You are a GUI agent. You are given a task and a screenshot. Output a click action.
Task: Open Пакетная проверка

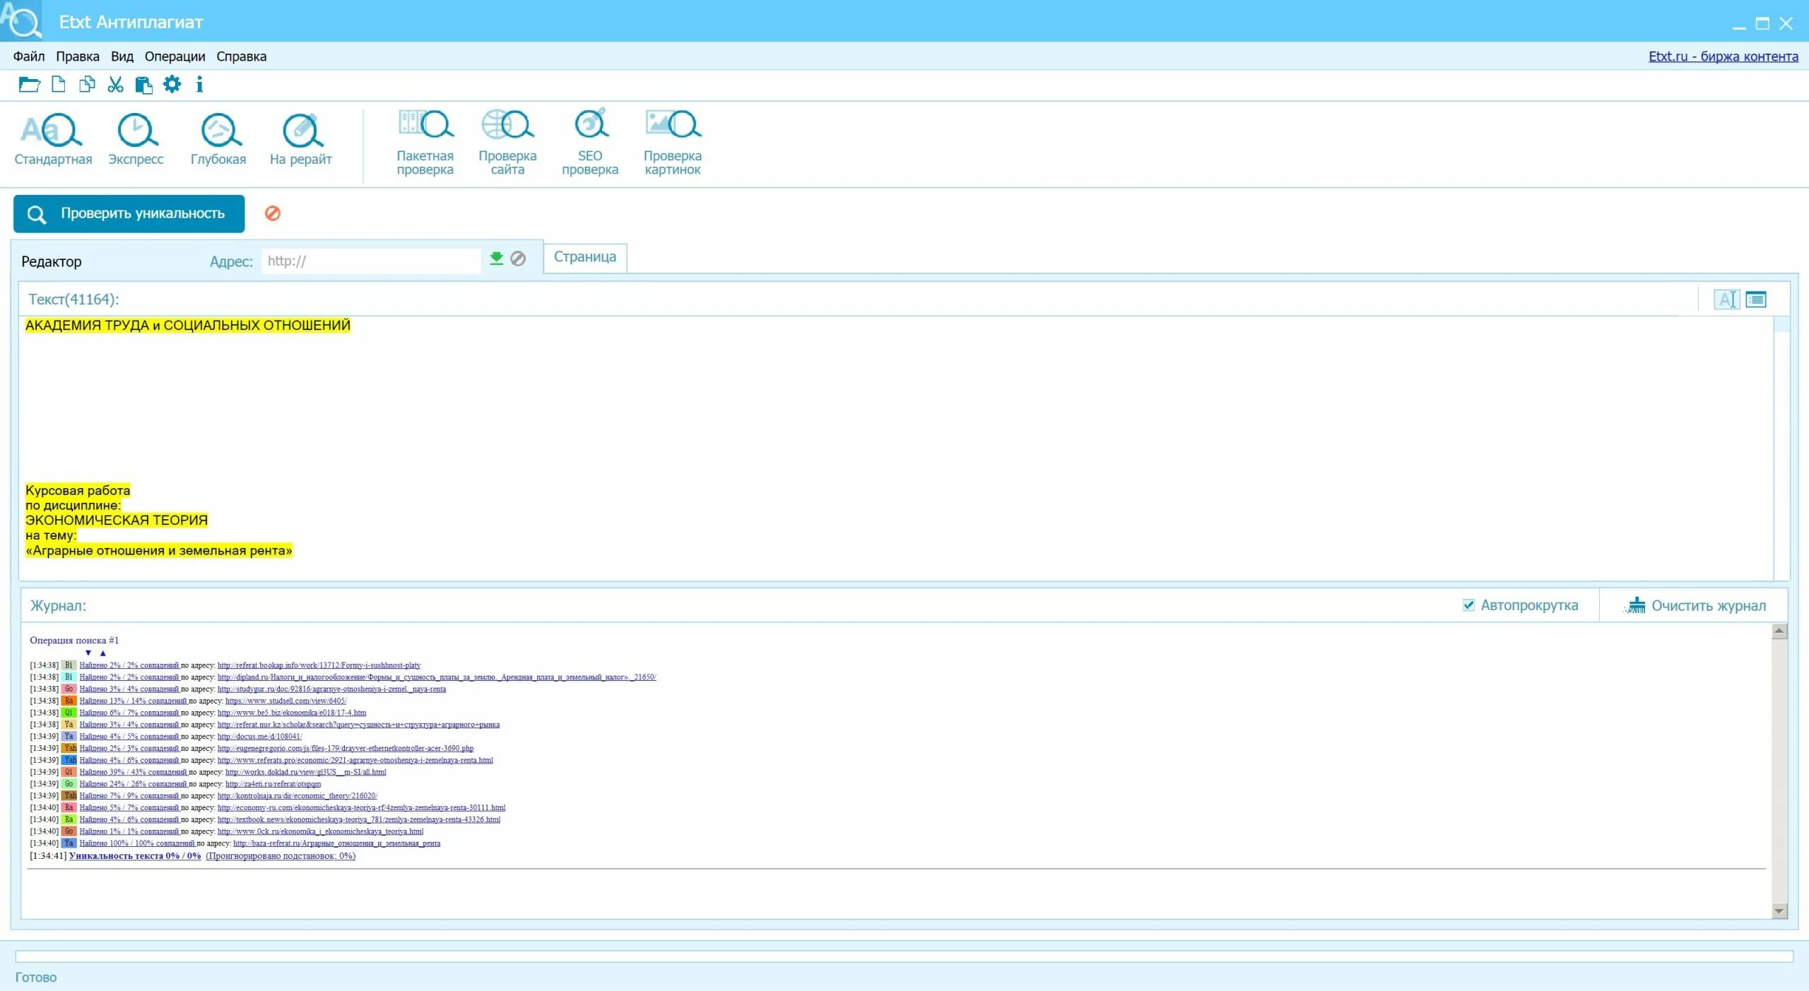(425, 142)
